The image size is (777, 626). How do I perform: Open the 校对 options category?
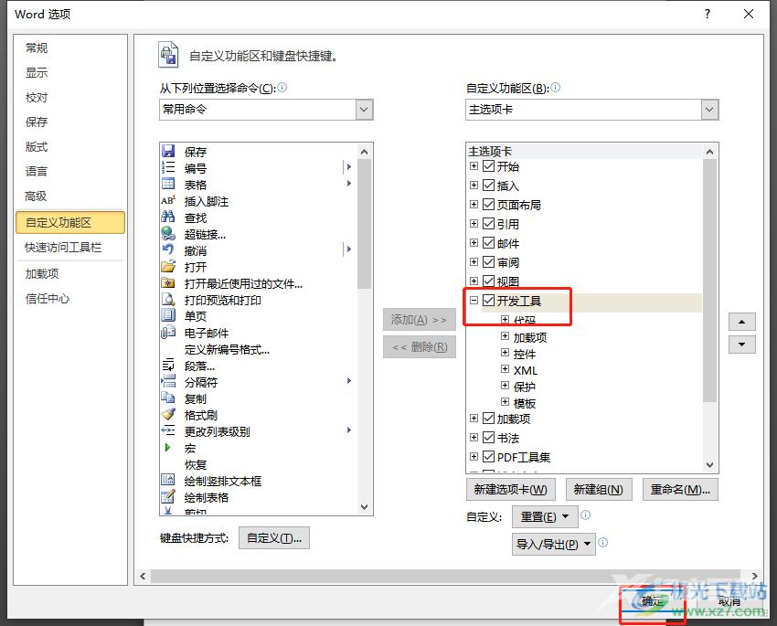[37, 98]
